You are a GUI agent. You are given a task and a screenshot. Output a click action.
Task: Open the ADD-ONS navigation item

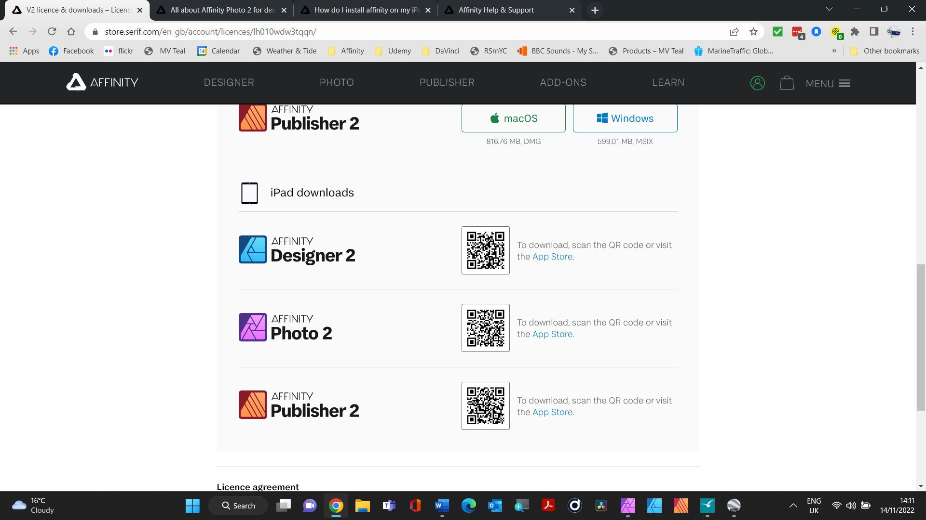click(563, 82)
